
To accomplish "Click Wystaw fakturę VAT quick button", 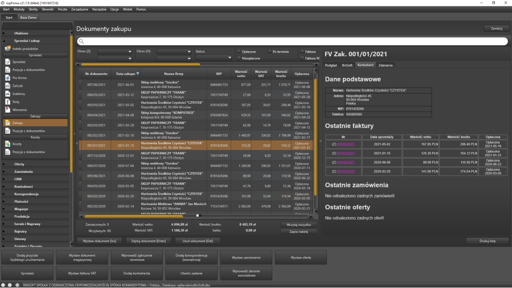I will (82, 273).
